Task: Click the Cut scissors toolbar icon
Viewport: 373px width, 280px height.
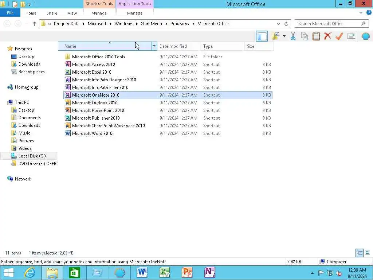Action: 293,36
